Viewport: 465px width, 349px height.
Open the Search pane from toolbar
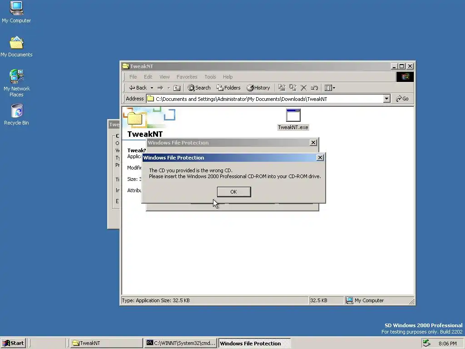(199, 88)
